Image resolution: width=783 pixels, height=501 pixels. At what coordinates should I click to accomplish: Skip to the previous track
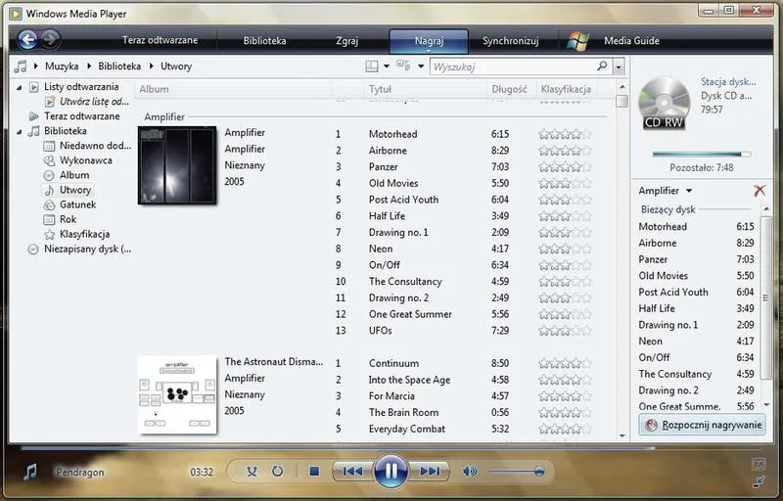[352, 471]
